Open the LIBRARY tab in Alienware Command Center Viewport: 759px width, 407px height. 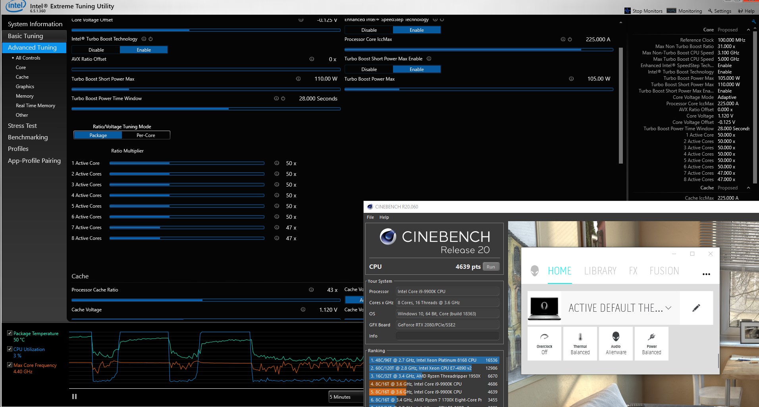click(x=600, y=271)
